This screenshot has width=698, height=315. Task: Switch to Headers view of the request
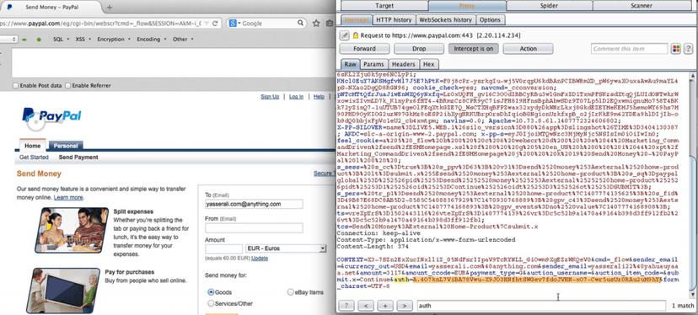[x=404, y=64]
